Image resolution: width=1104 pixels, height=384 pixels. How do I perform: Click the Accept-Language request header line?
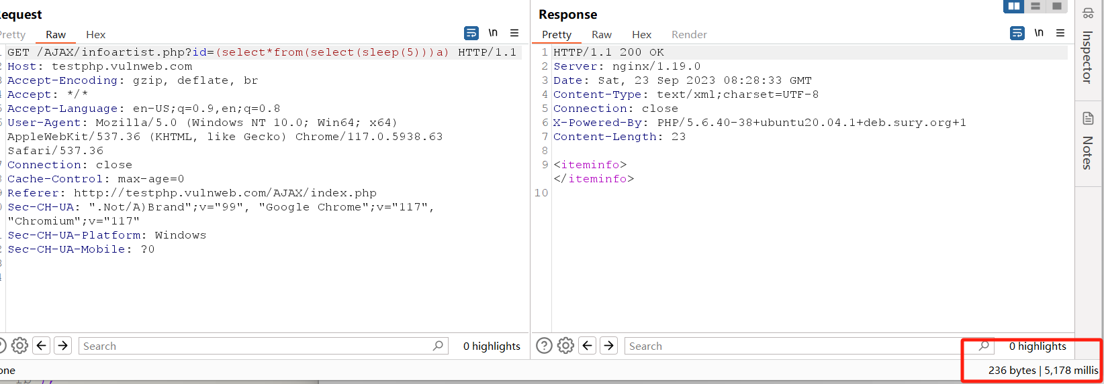tap(144, 109)
